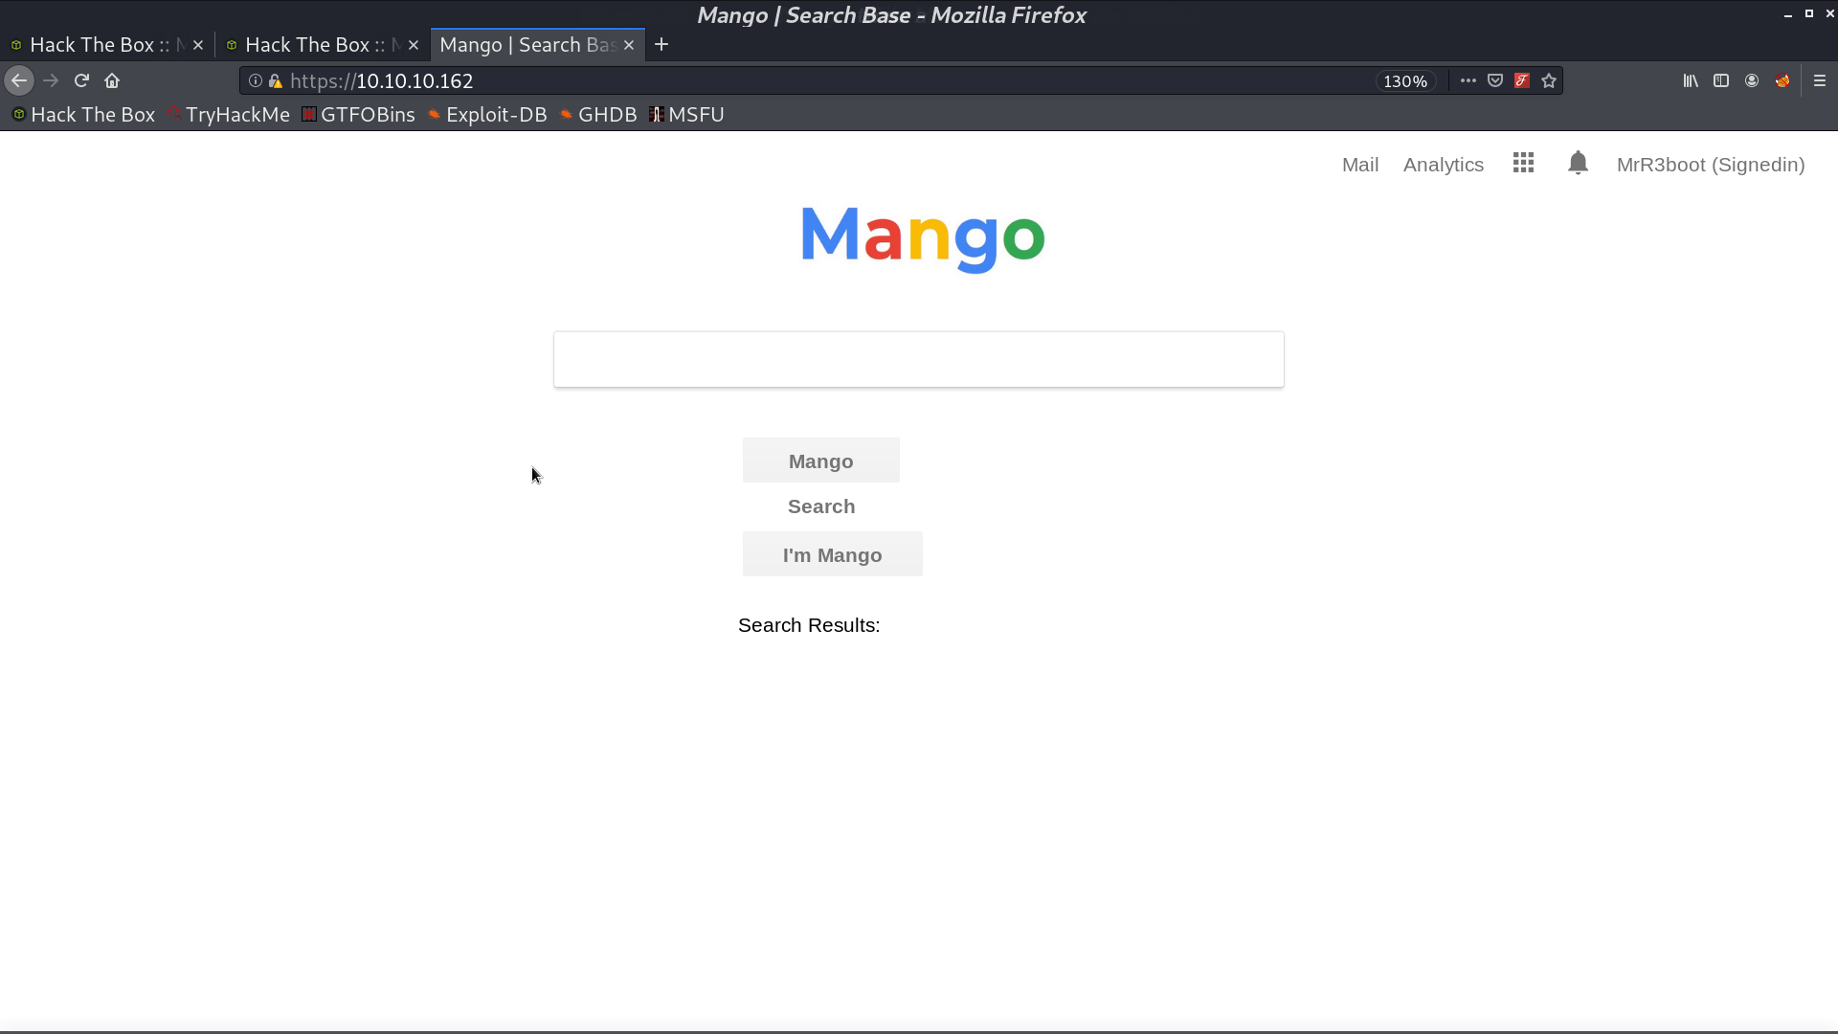Close the second Hack The Box tab
The height and width of the screenshot is (1034, 1838).
(414, 45)
